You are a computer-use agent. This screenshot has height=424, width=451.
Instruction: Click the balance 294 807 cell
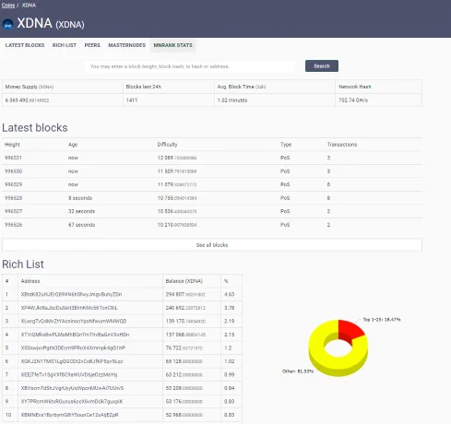pyautogui.click(x=192, y=294)
